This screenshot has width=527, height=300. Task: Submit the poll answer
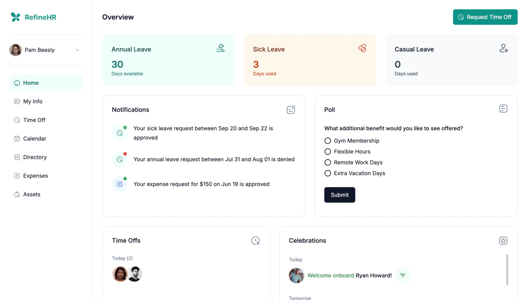tap(340, 195)
